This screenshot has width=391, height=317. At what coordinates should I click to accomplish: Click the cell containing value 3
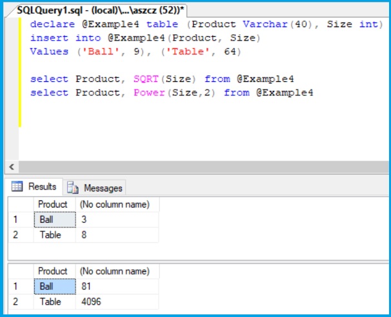tap(117, 220)
